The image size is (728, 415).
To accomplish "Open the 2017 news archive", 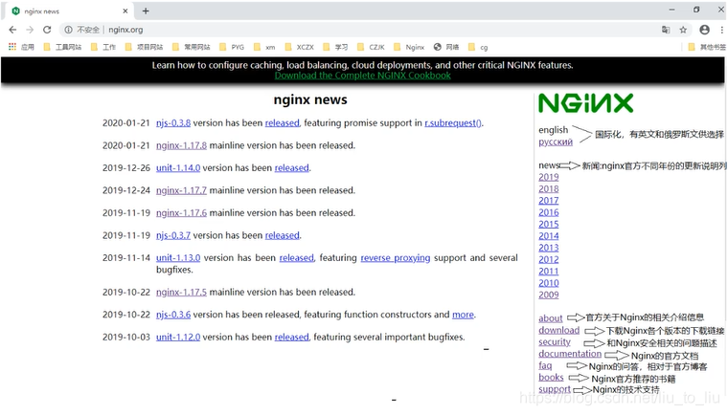I will 549,200.
